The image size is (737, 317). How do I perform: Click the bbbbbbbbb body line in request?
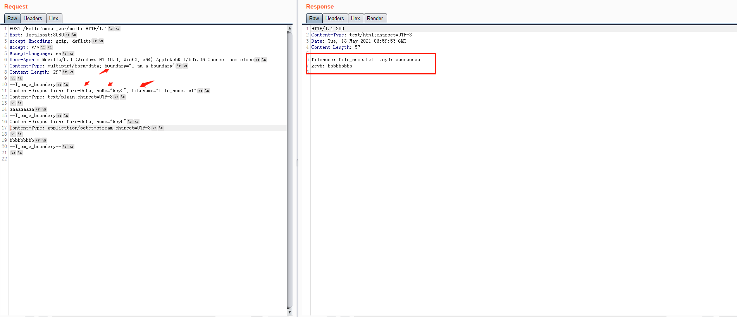28,140
